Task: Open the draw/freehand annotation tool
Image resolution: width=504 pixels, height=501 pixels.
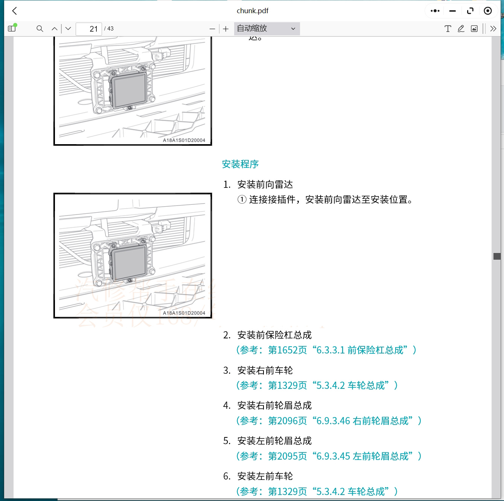Action: click(x=461, y=29)
